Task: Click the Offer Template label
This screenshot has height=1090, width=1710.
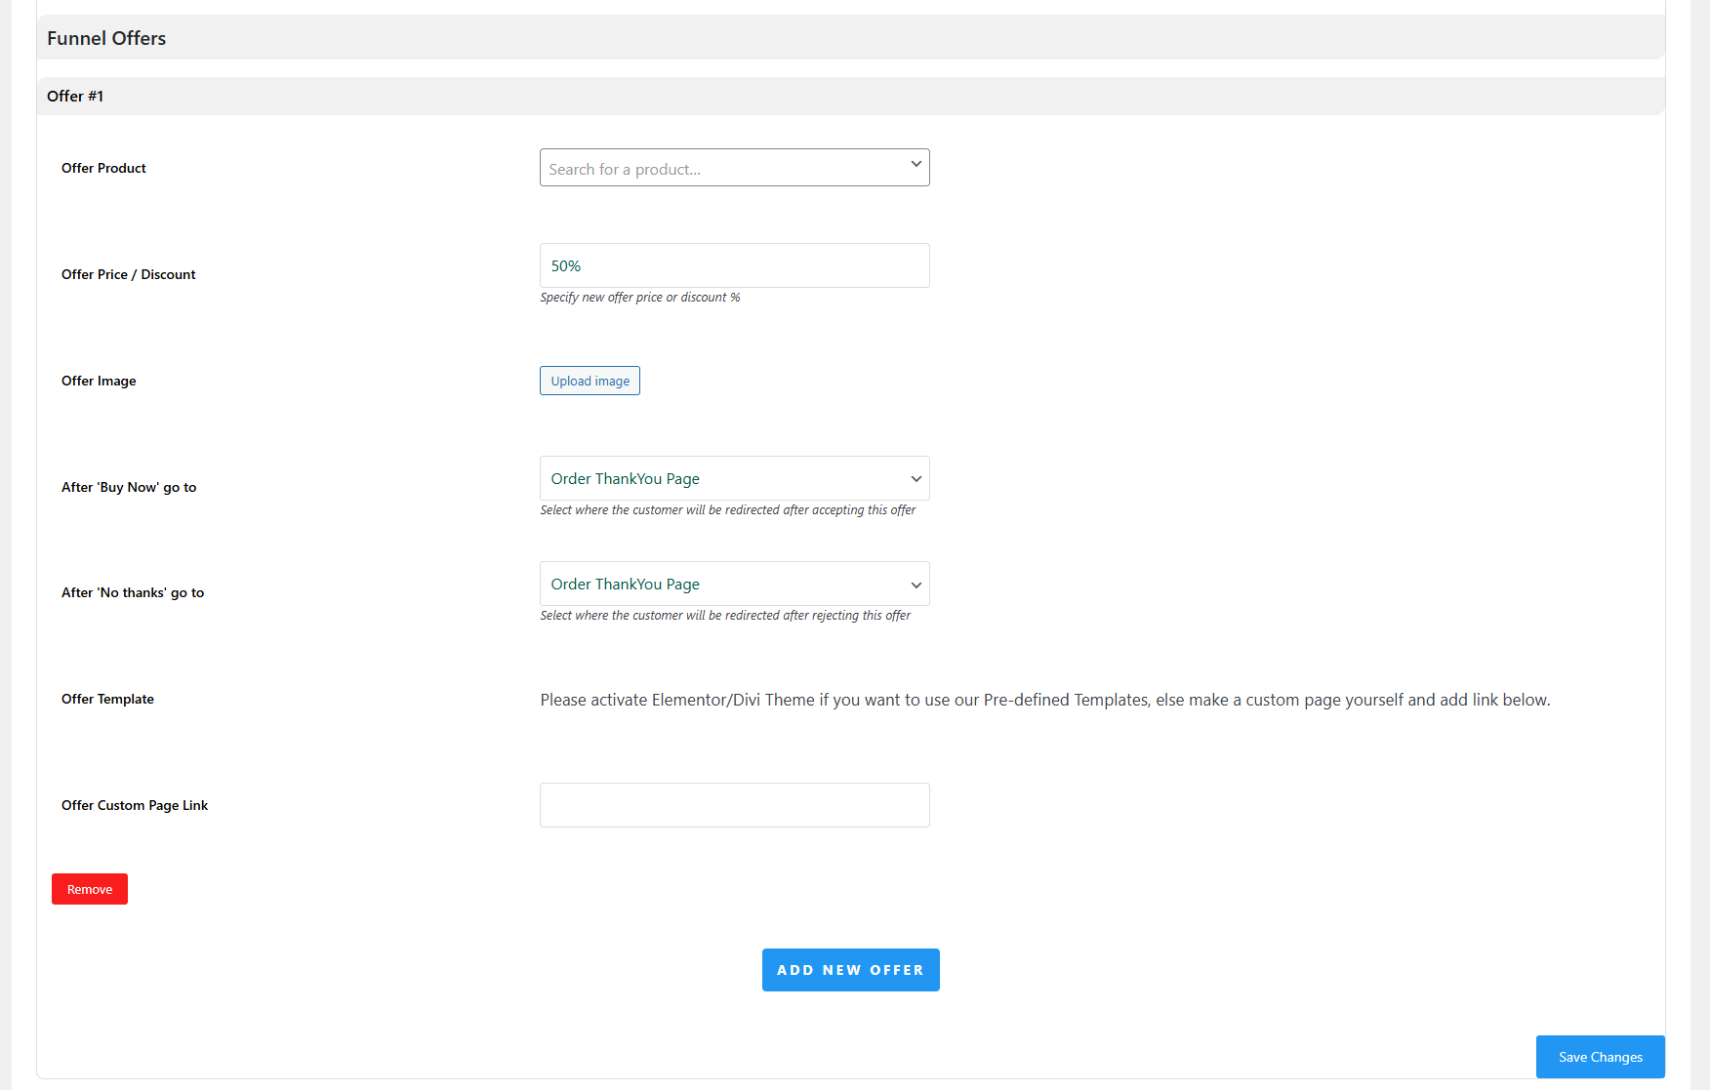Action: (107, 699)
